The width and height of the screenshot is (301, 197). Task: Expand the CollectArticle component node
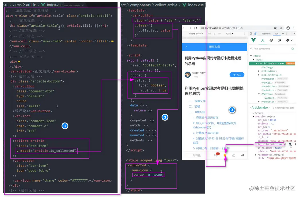pyautogui.click(x=259, y=75)
